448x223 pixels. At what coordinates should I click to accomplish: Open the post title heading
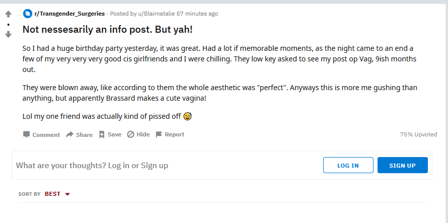coord(107,29)
